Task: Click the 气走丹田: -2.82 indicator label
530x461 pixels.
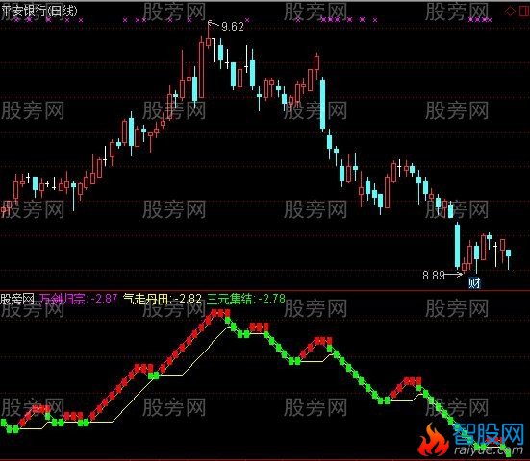Action: [163, 299]
